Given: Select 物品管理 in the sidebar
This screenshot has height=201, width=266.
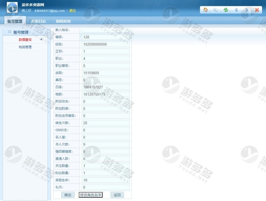Looking at the screenshot, I should pos(25,47).
